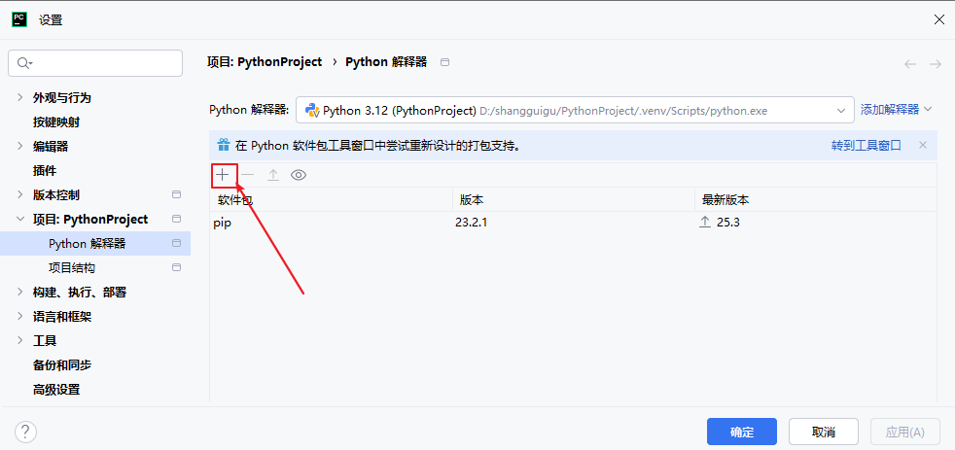Click 项目: PythonProject in breadcrumb
Screen dimensions: 955x450
click(x=265, y=62)
